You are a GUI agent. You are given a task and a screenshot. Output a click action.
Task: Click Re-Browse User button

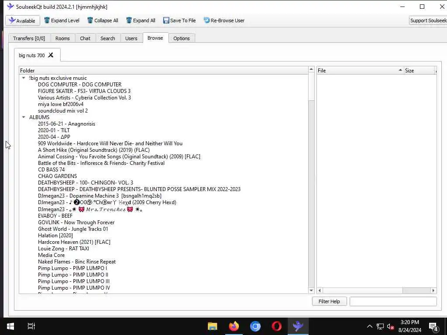point(224,21)
